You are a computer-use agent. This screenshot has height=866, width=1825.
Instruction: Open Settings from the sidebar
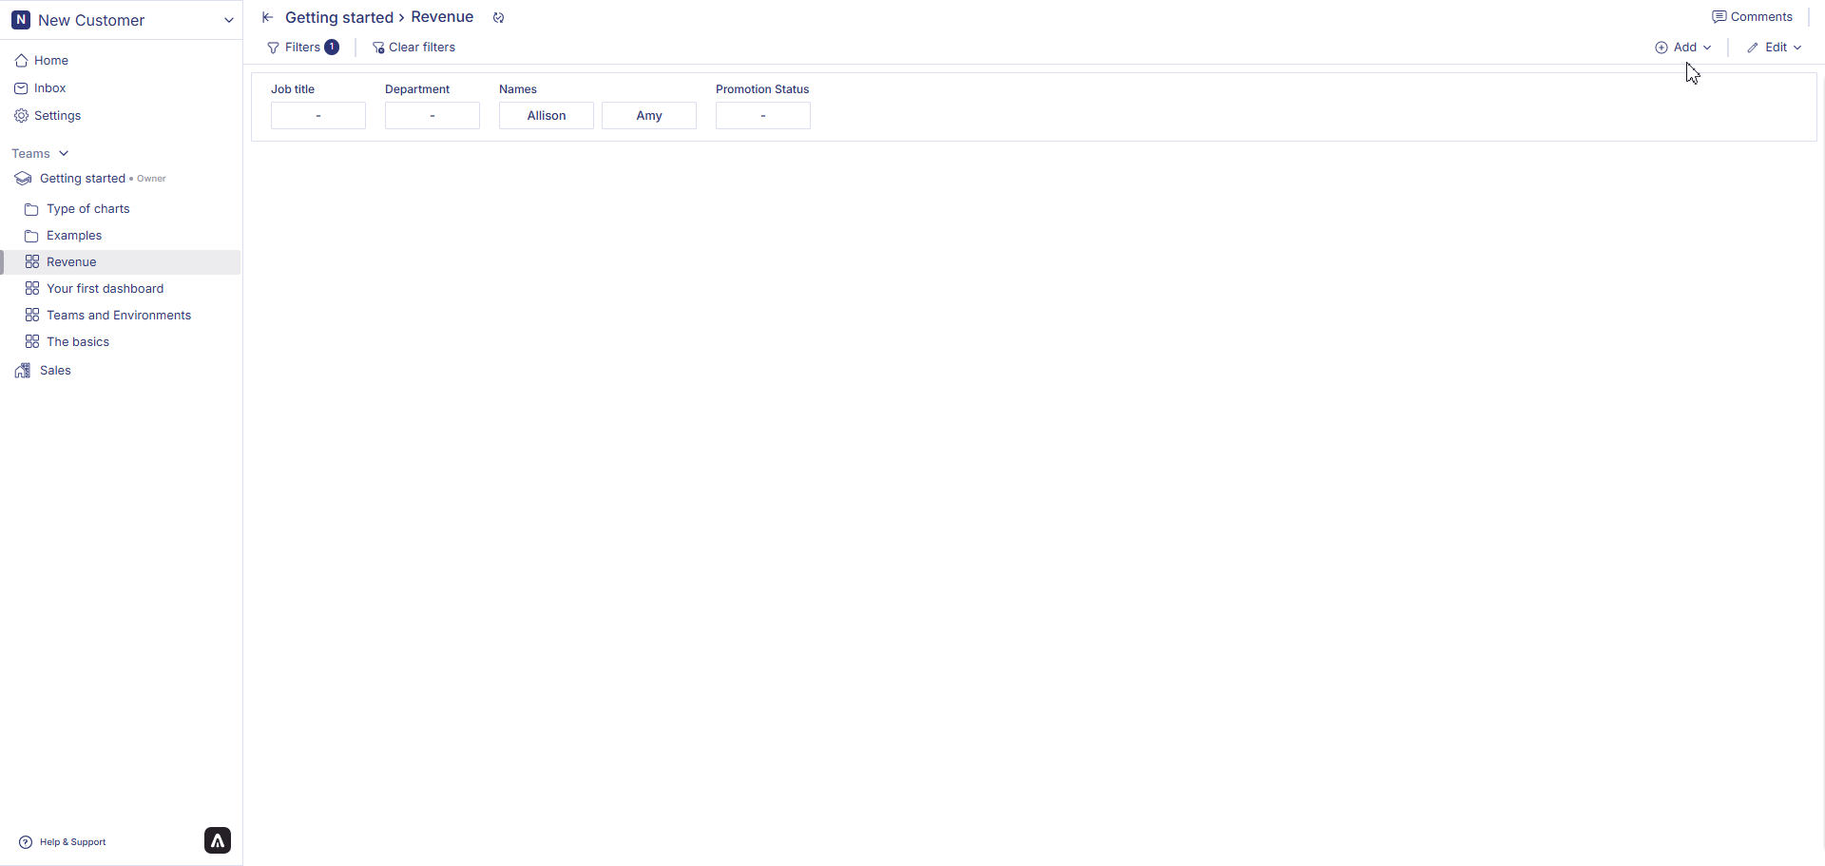pyautogui.click(x=58, y=115)
